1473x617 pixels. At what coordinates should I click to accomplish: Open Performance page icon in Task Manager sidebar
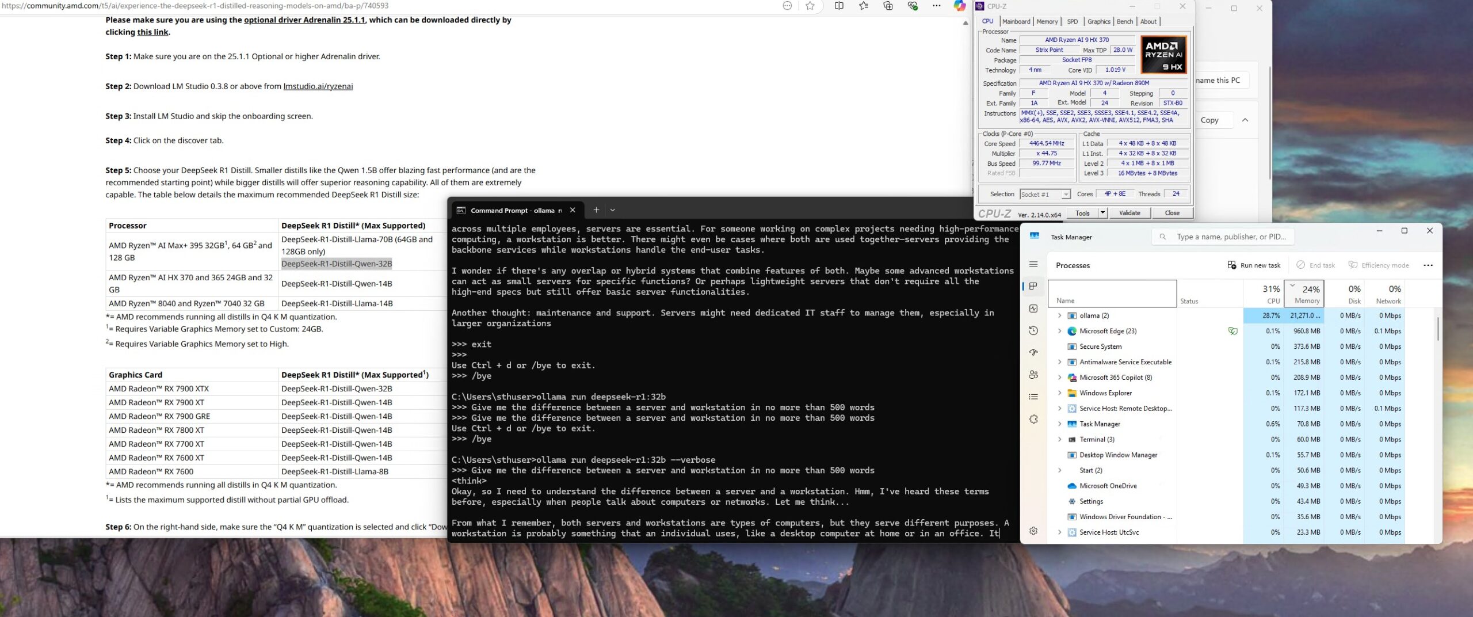(x=1033, y=308)
